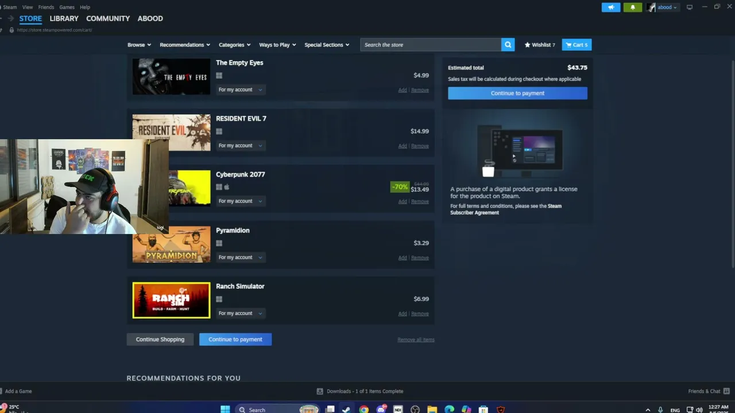Image resolution: width=735 pixels, height=413 pixels.
Task: Open Discord from the taskbar
Action: (381, 410)
